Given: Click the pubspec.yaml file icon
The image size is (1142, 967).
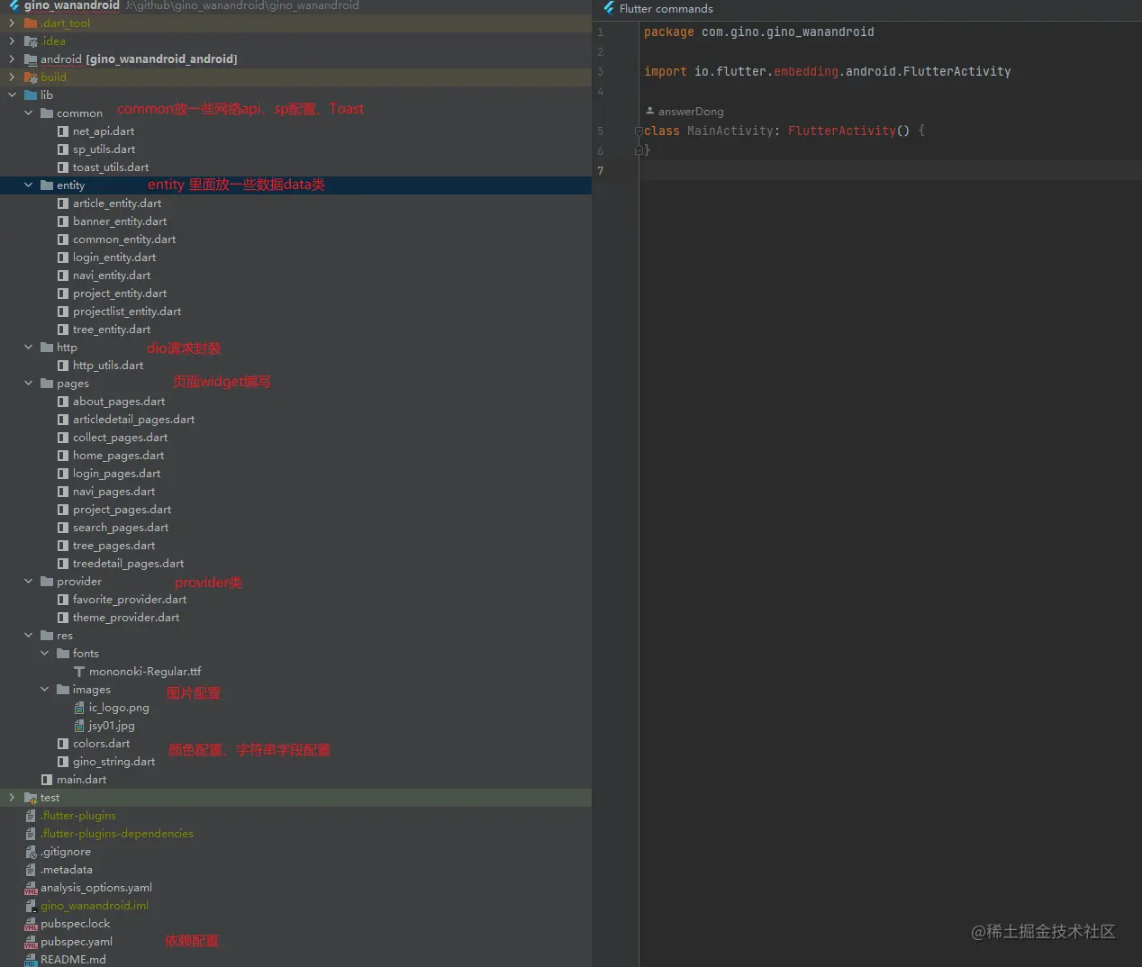Looking at the screenshot, I should (x=31, y=942).
